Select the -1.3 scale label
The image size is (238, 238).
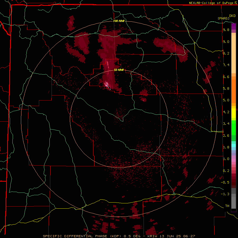coord(225,194)
